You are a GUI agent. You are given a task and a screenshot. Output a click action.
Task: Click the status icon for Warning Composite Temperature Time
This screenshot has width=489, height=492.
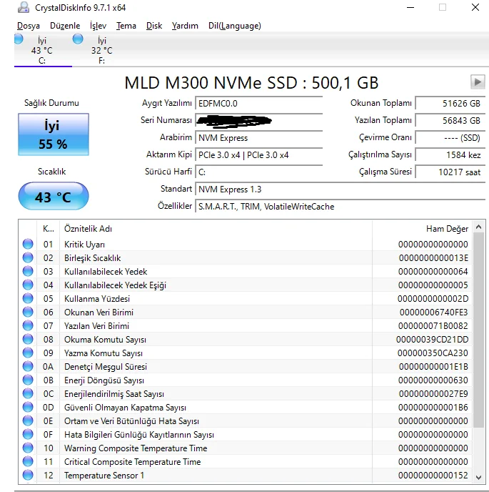point(28,448)
